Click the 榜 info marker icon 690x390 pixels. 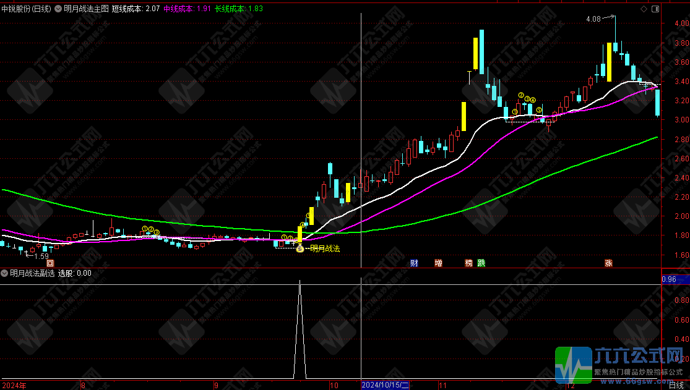pyautogui.click(x=469, y=263)
